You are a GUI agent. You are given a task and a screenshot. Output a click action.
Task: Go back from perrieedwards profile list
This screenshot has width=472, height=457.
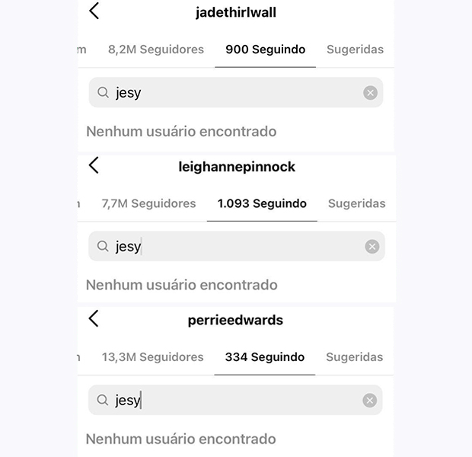coord(94,318)
